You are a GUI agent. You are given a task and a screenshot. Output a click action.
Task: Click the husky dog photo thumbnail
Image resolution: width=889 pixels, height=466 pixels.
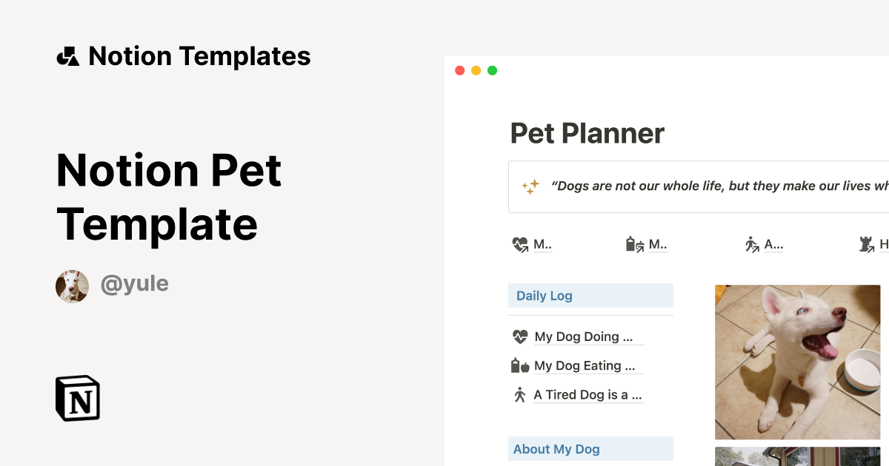[797, 362]
